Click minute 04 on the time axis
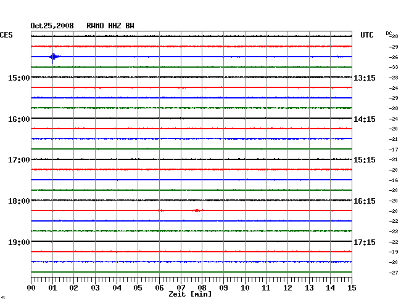This screenshot has width=401, height=304. pyautogui.click(x=117, y=288)
